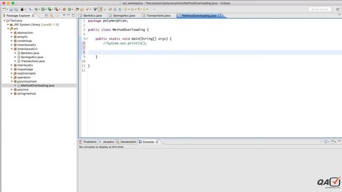
Task: Expand the stringmethod package
Action: click(x=12, y=94)
